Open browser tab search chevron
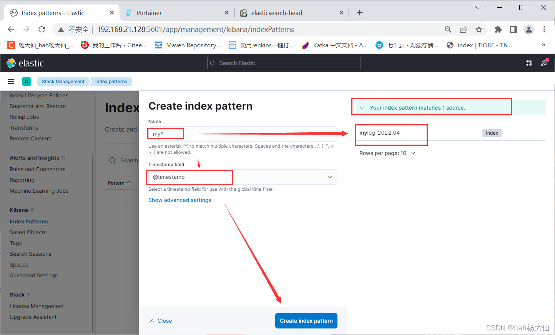This screenshot has height=335, width=555. point(478,8)
